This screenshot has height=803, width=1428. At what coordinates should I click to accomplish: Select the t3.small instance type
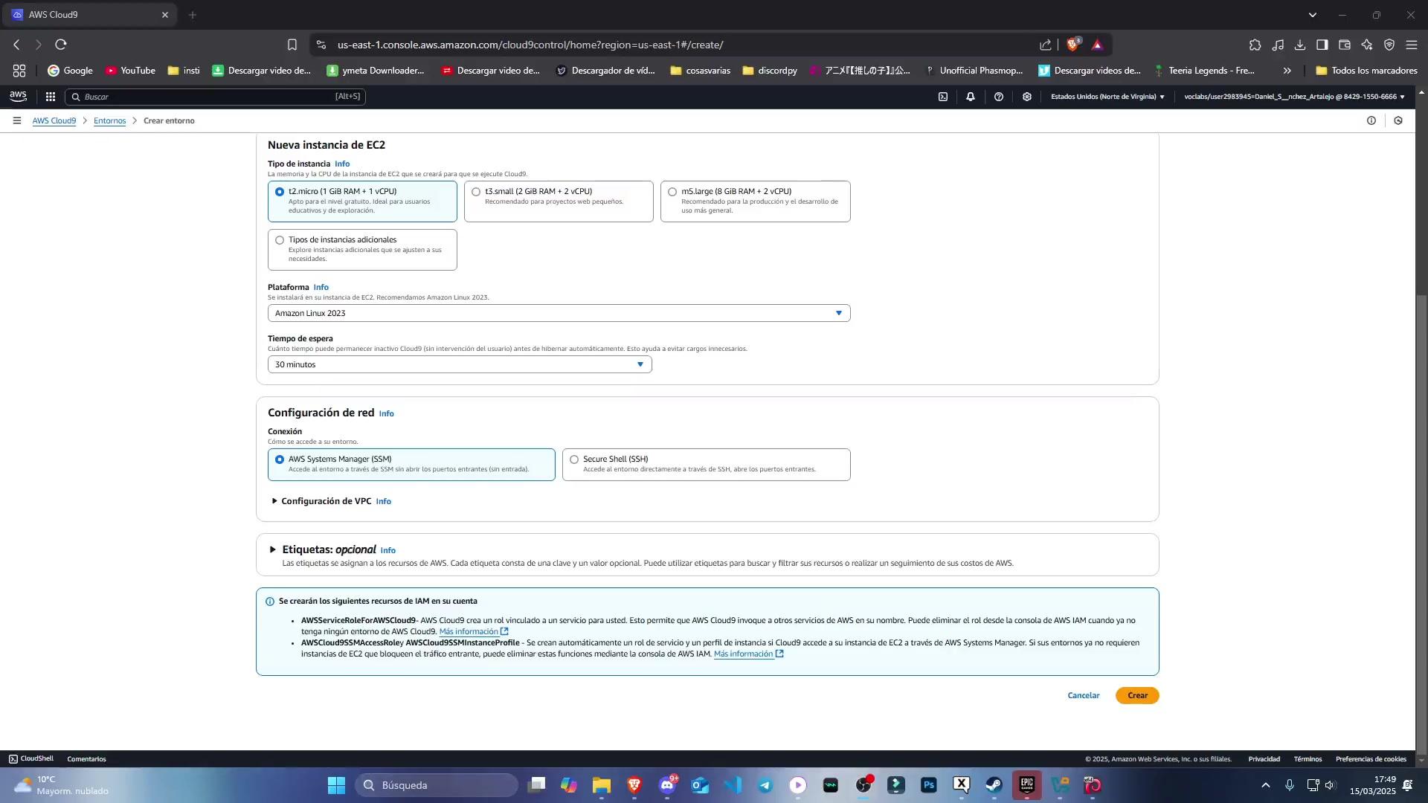pyautogui.click(x=476, y=192)
